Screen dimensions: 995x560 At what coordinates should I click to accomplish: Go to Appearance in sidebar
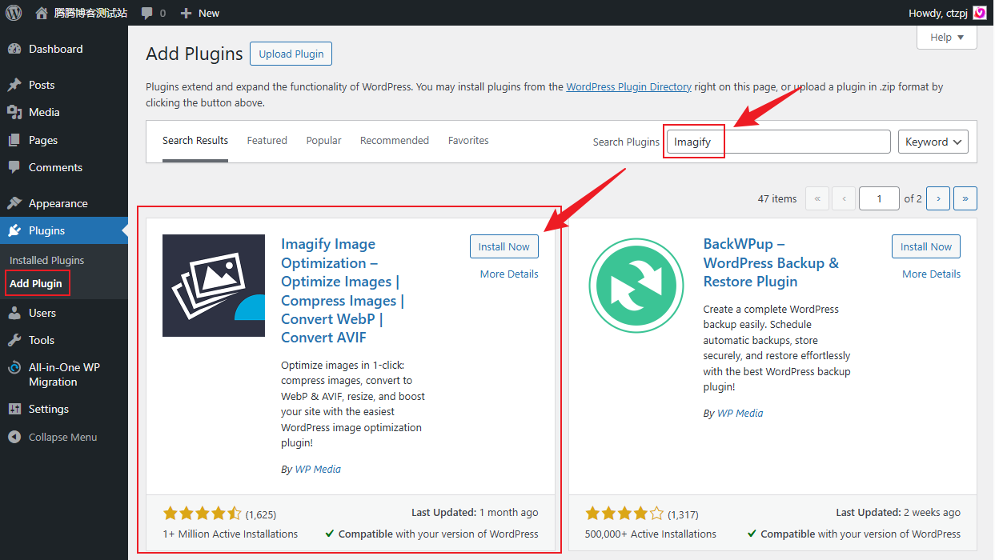click(58, 203)
